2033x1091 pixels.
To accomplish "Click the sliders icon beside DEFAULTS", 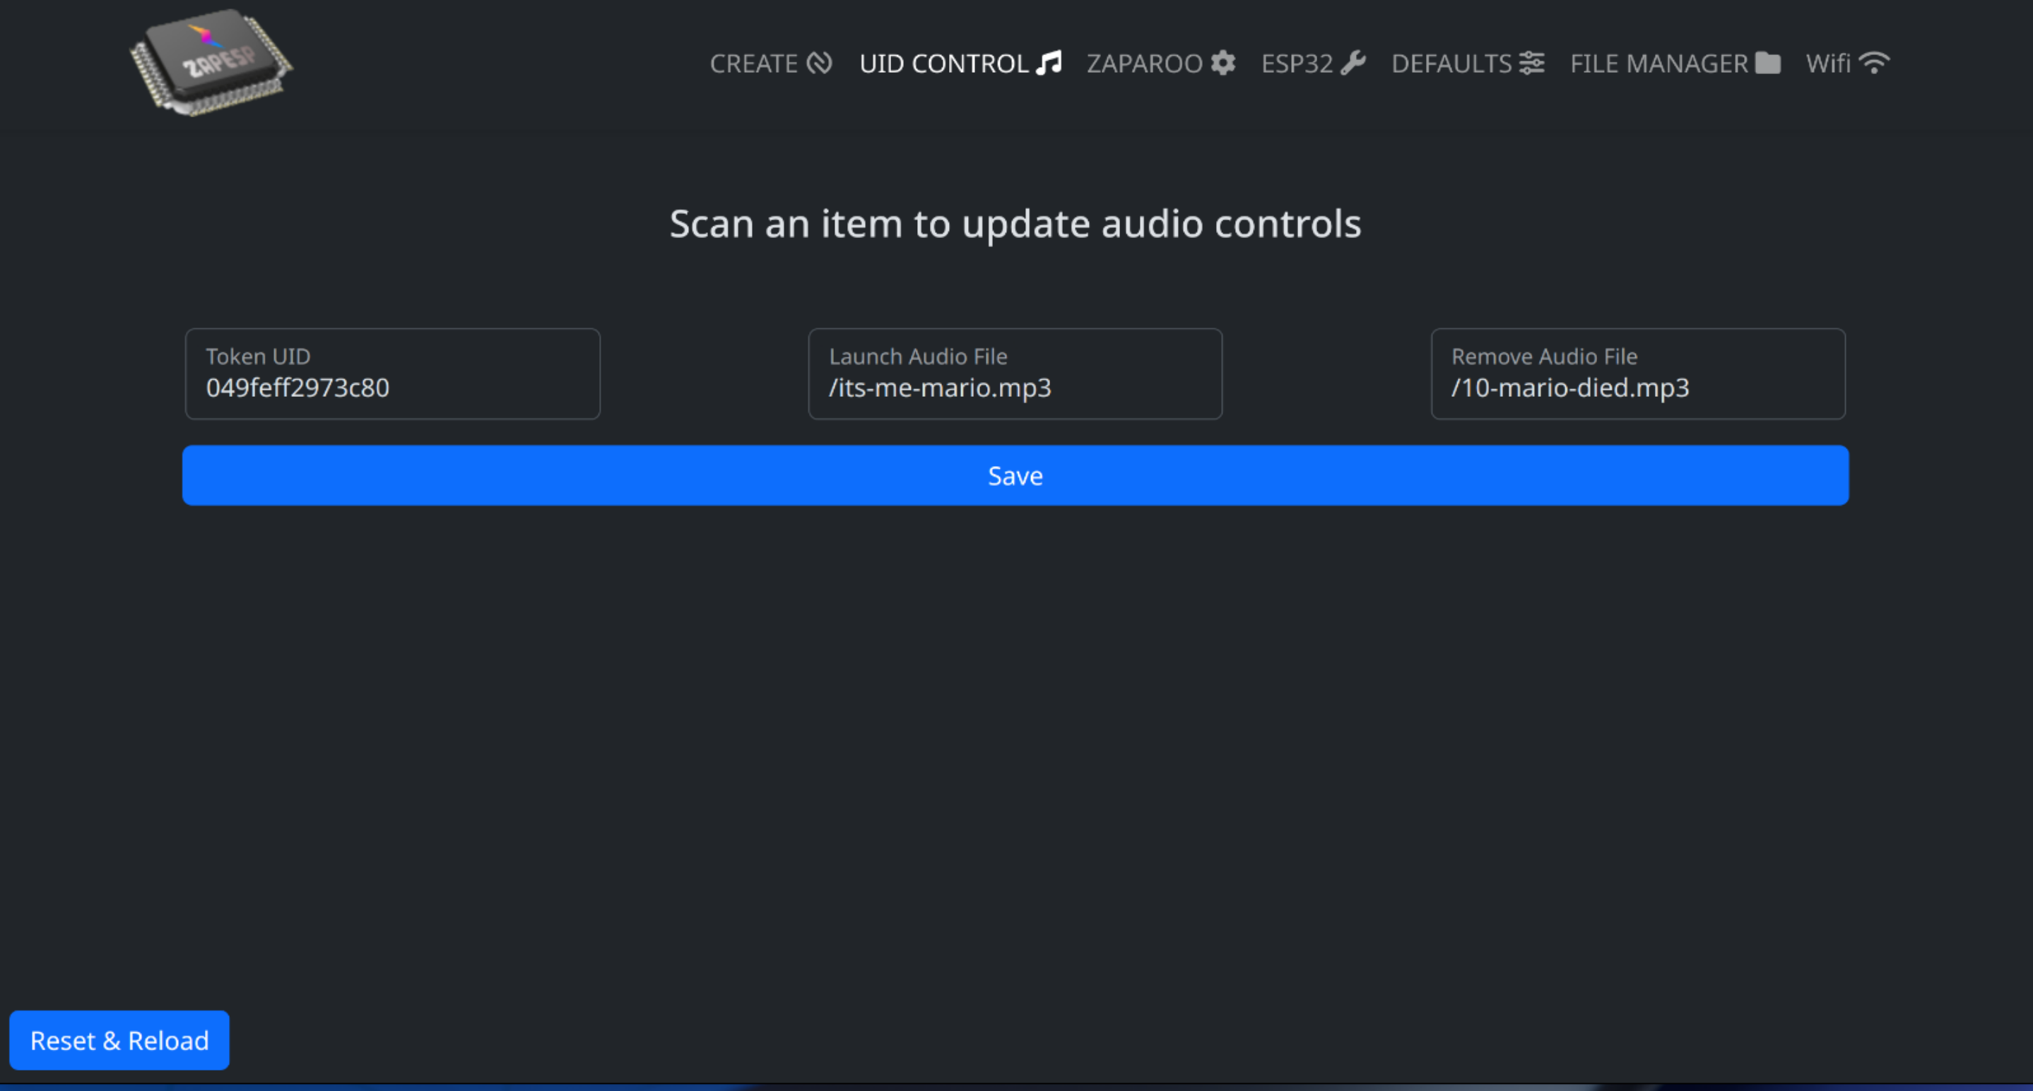I will [1532, 63].
